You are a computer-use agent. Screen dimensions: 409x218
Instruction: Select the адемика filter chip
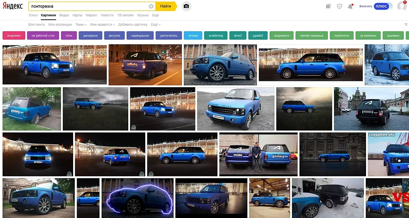pos(393,35)
